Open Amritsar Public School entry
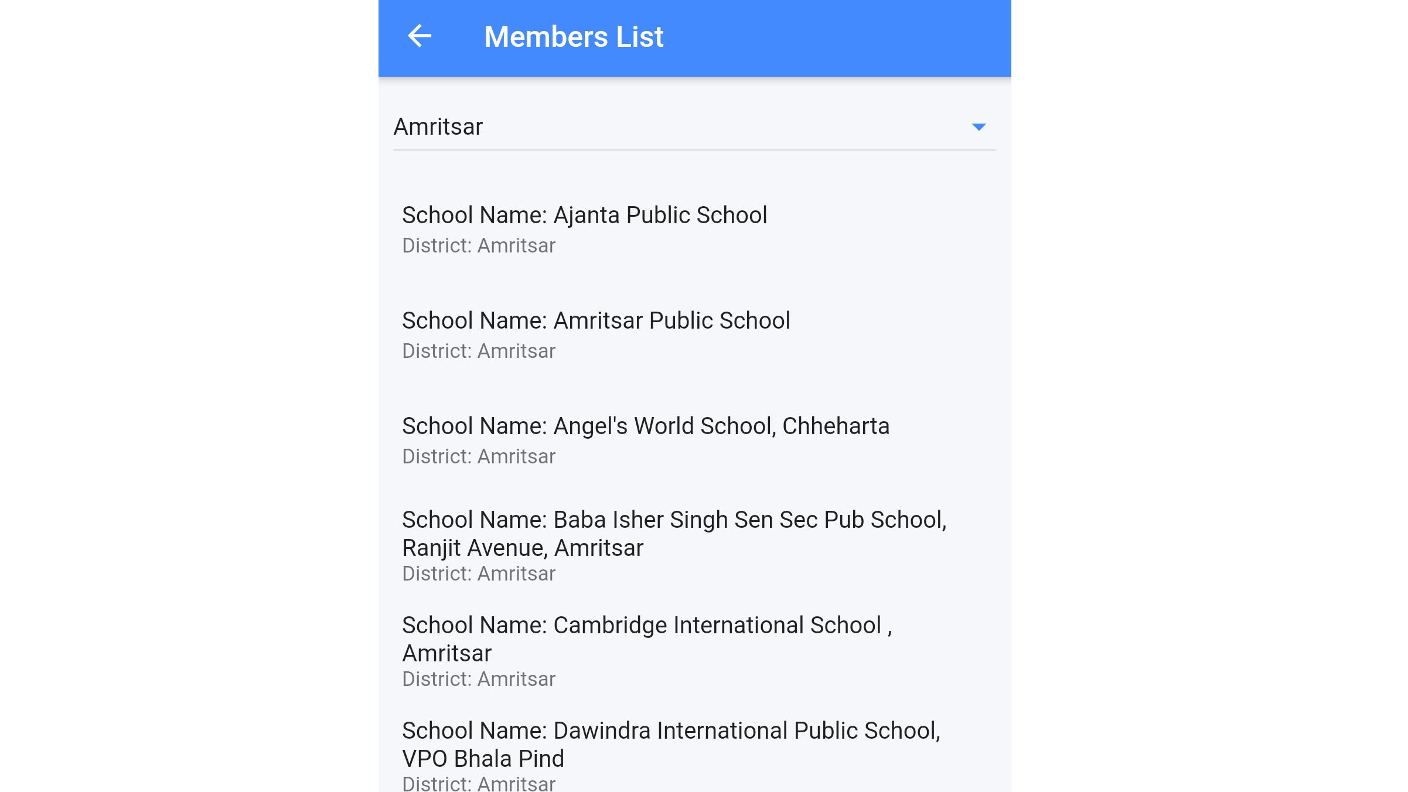This screenshot has width=1408, height=792. pyautogui.click(x=694, y=334)
